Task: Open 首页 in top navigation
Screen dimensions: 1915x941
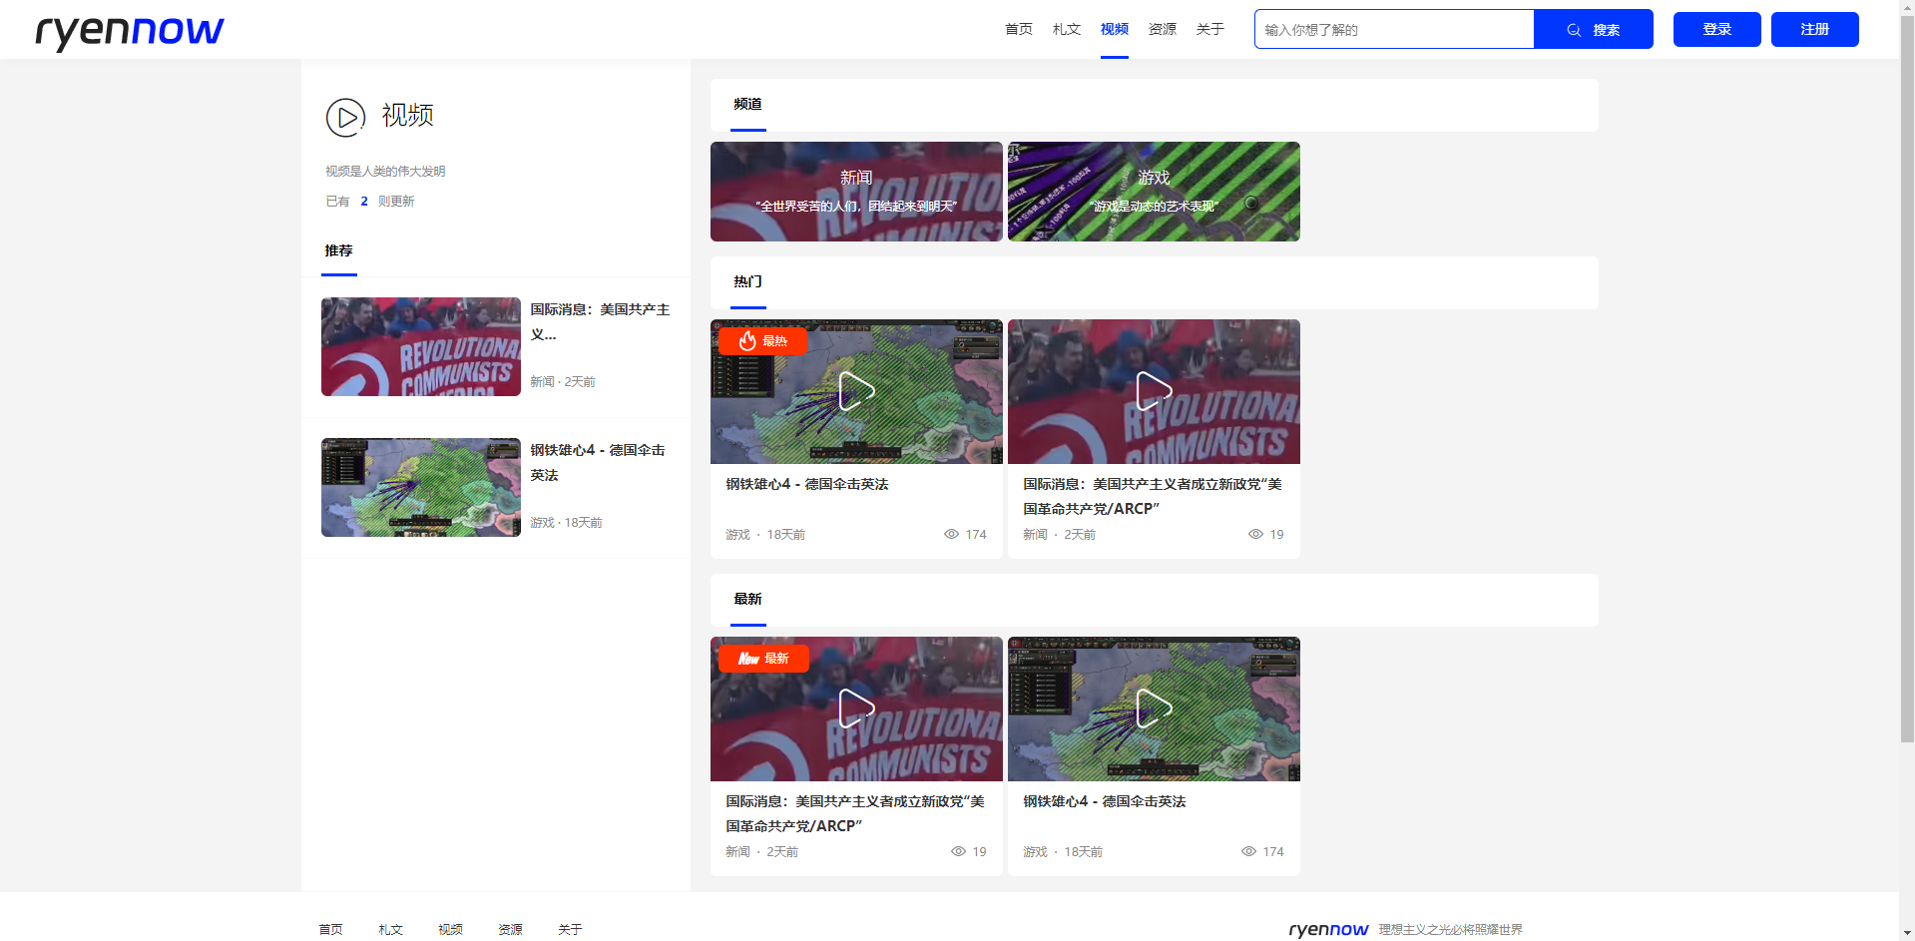Action: [x=1019, y=29]
